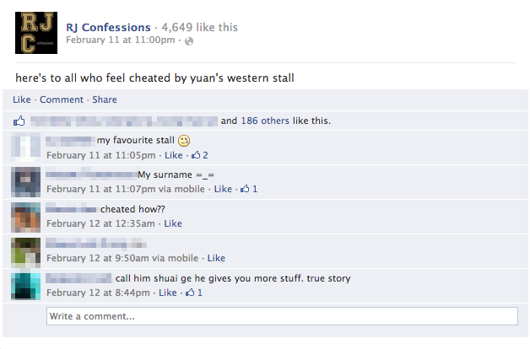Screen dimensions: 530x349
Task: Click thumbs-up icon beside post likers
Action: coord(19,121)
